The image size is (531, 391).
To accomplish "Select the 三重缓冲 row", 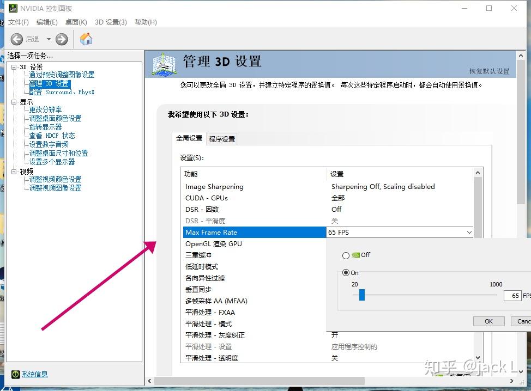I will pos(255,255).
